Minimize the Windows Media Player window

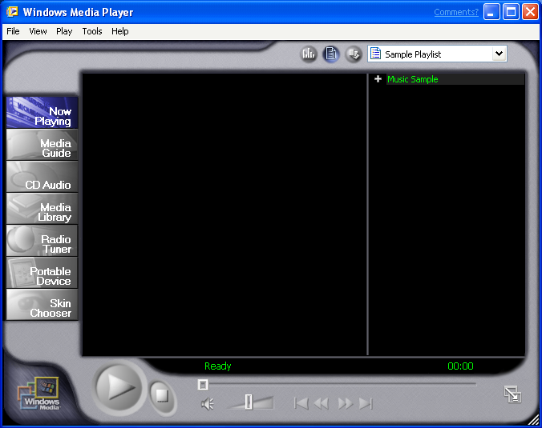[491, 12]
